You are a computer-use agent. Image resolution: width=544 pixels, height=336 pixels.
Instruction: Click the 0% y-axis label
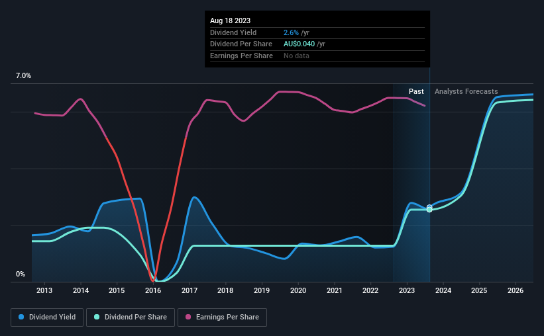[21, 274]
